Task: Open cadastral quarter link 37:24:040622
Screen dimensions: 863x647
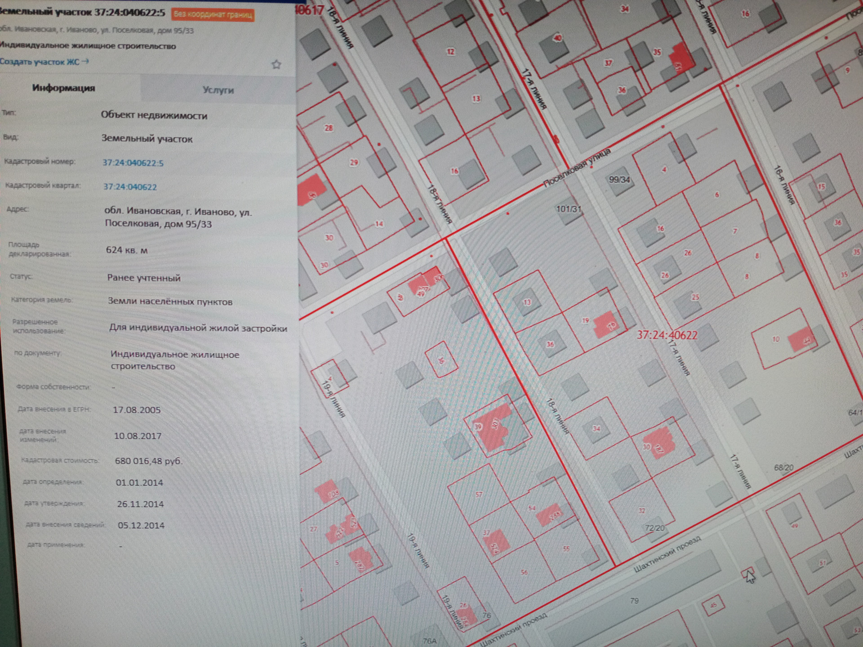Action: (130, 187)
